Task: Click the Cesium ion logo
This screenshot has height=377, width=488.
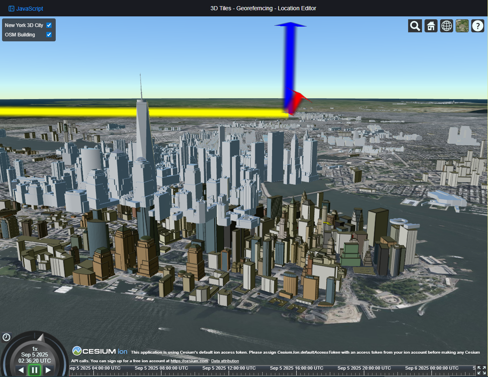Action: coord(100,351)
